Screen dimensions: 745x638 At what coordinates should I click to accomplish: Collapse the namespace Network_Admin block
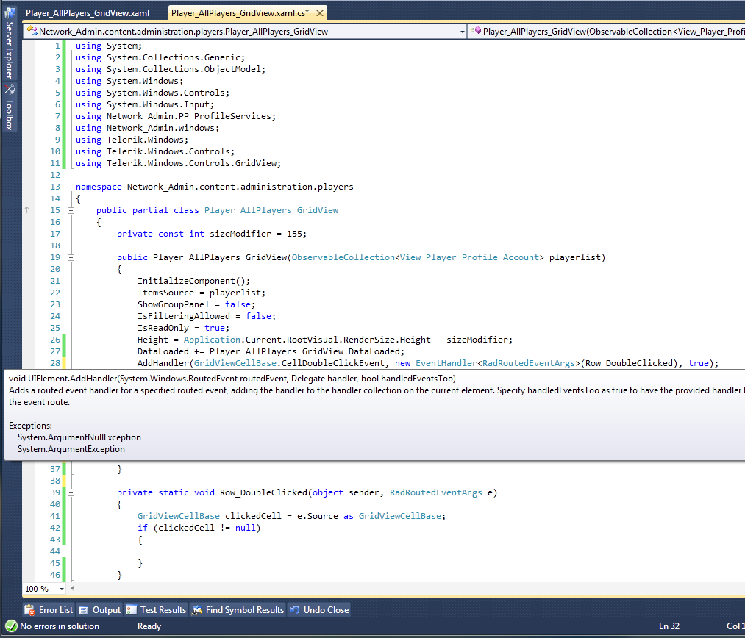71,187
